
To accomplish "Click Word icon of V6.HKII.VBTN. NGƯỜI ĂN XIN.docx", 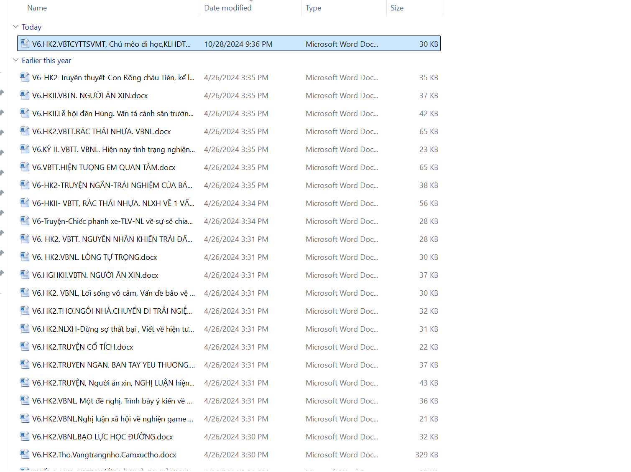I will click(25, 95).
